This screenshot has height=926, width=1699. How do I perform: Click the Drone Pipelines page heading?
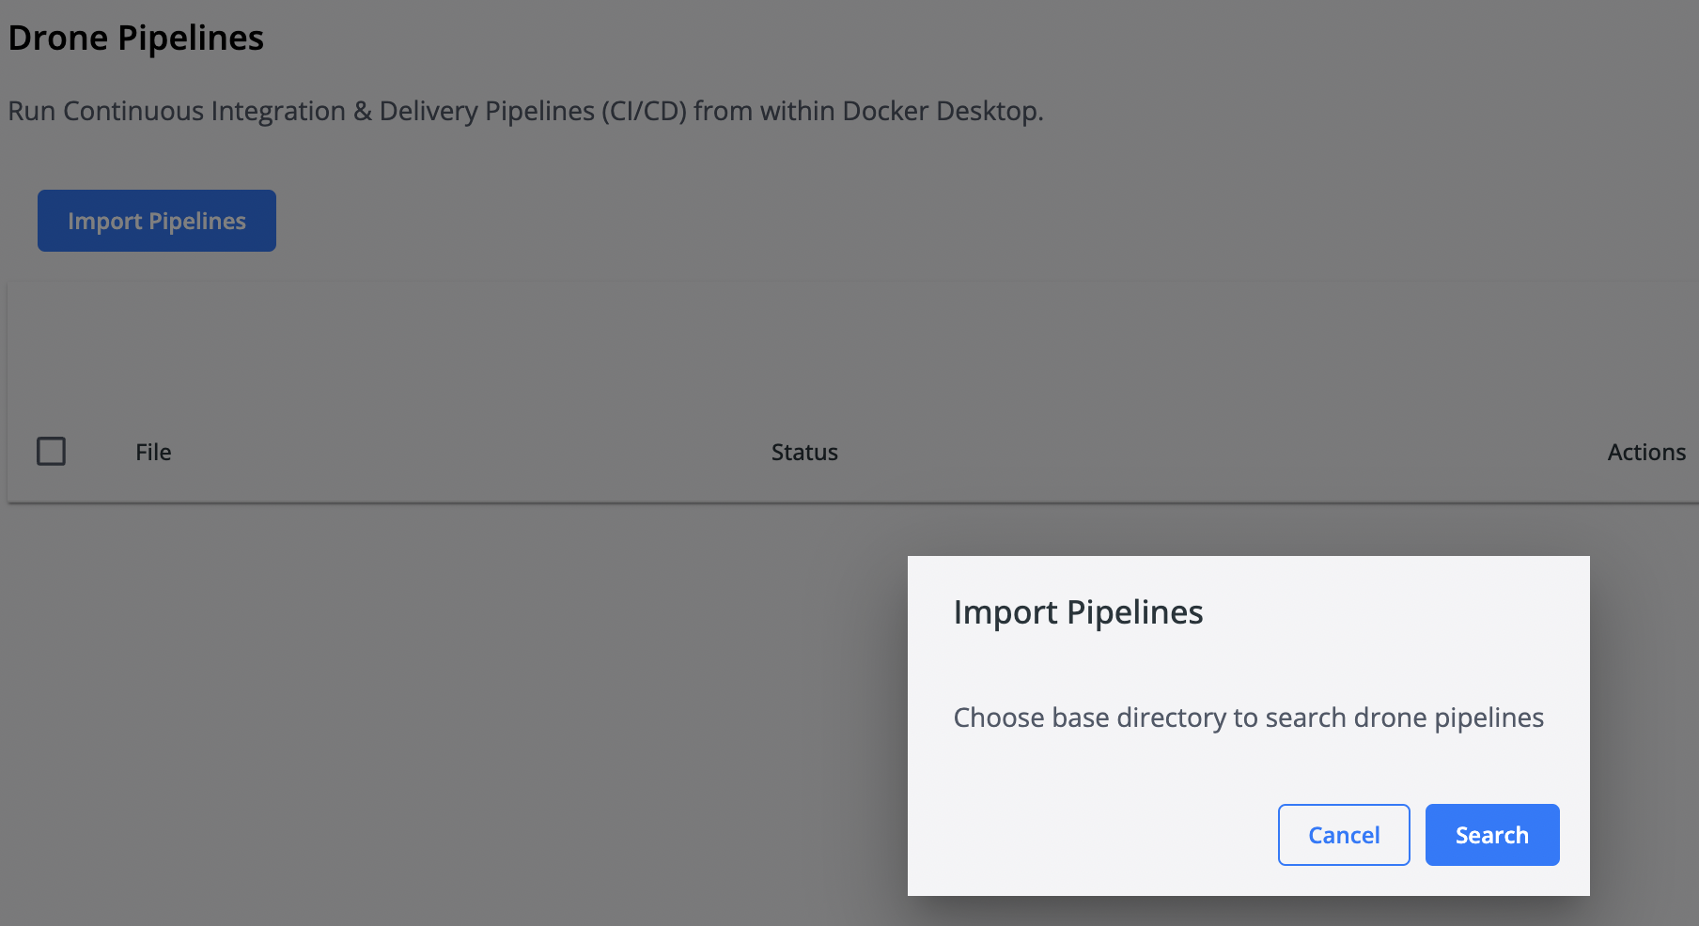[136, 39]
